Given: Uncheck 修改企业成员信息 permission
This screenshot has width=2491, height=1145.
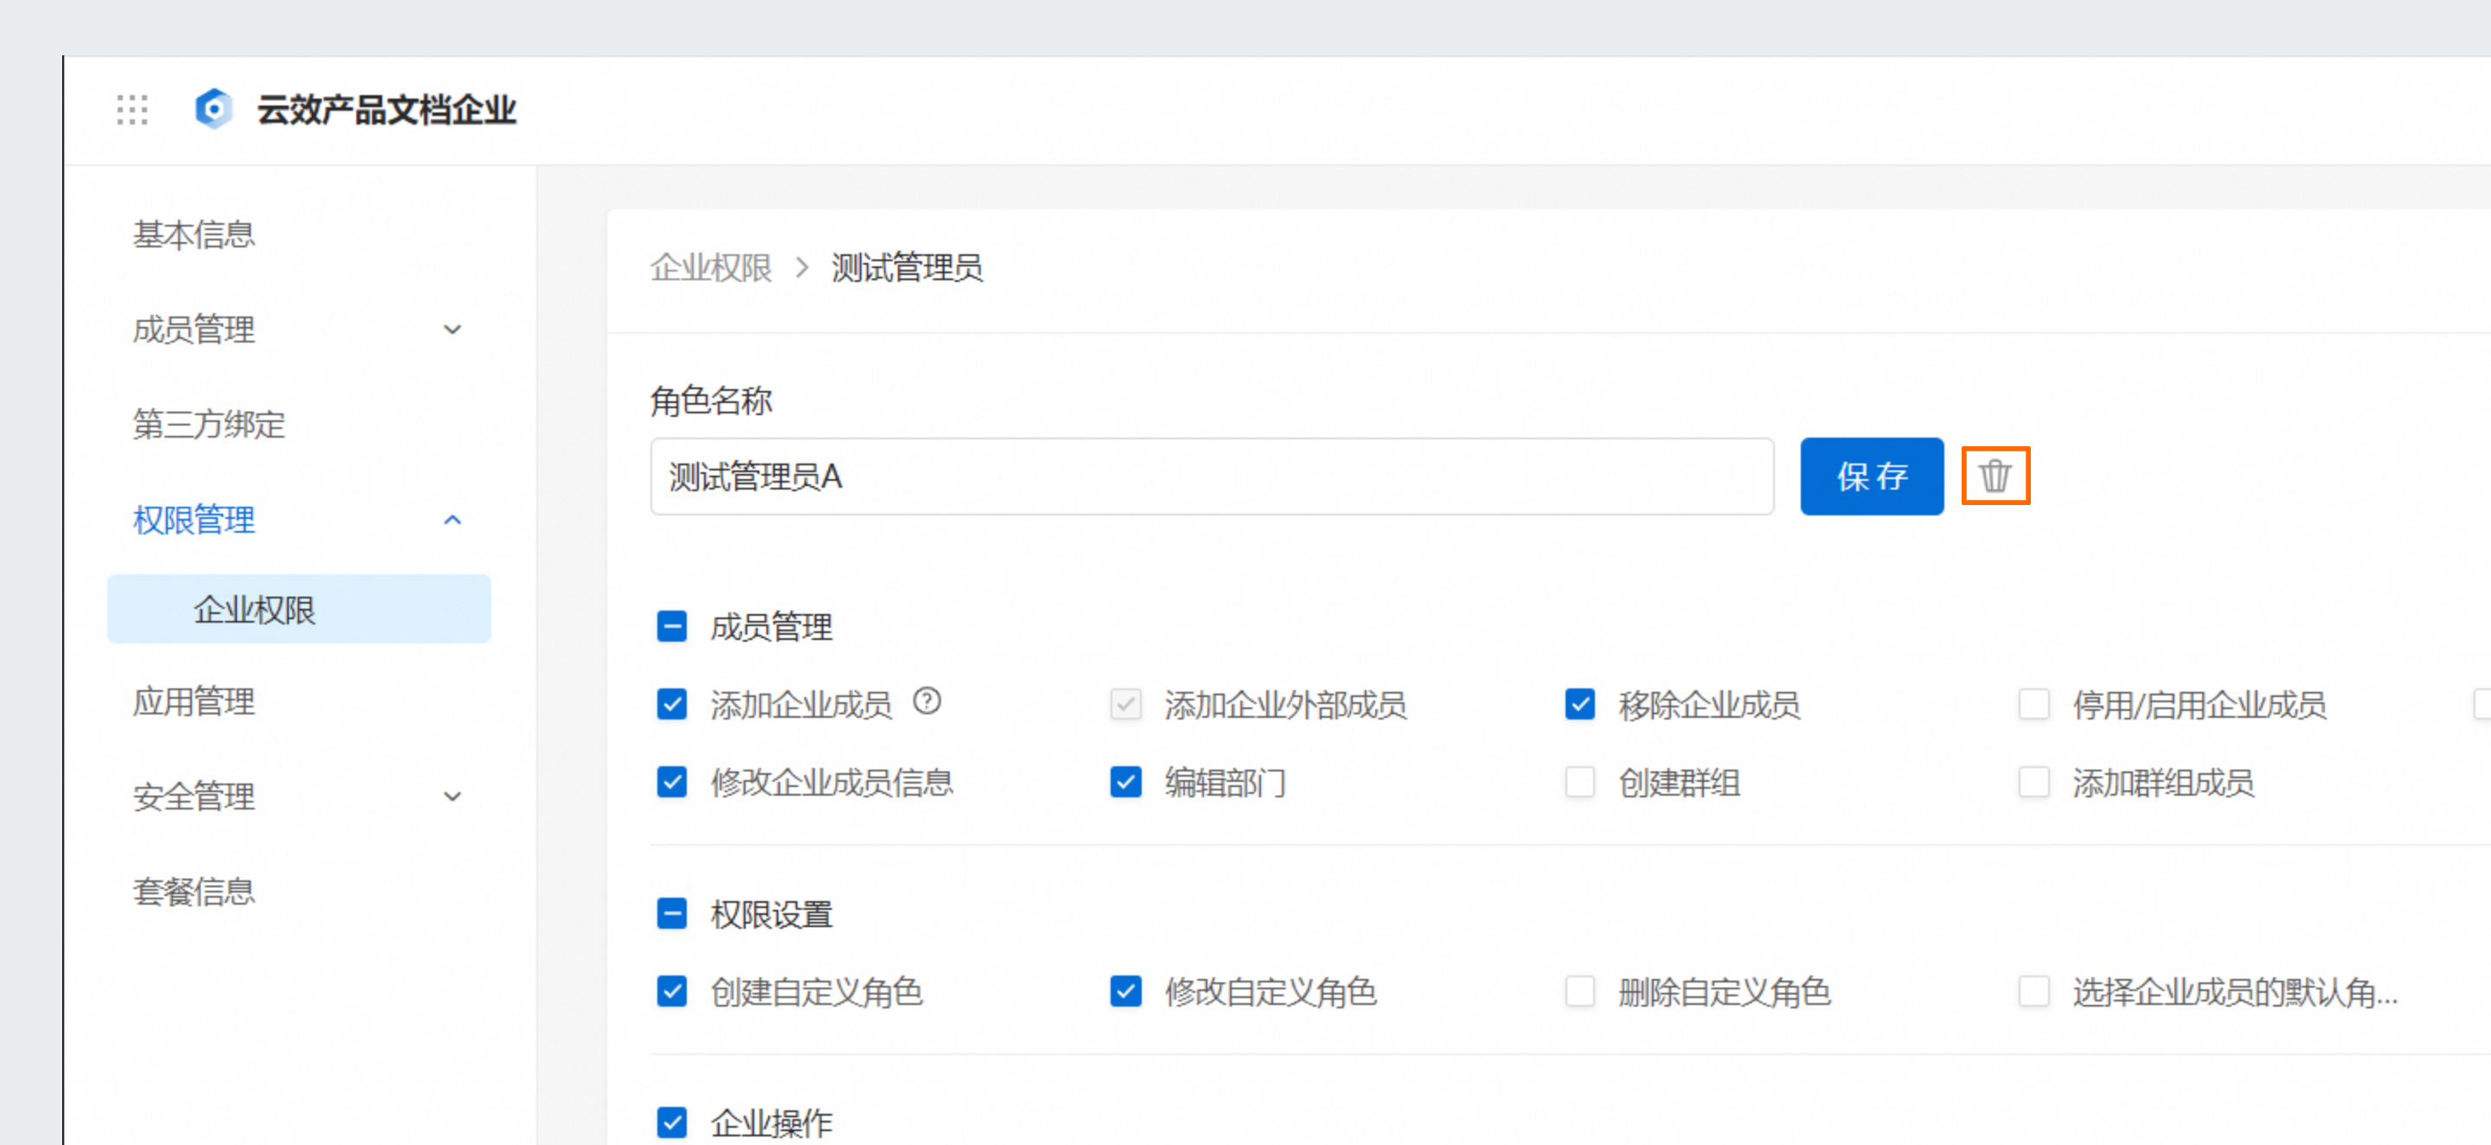Looking at the screenshot, I should 671,782.
